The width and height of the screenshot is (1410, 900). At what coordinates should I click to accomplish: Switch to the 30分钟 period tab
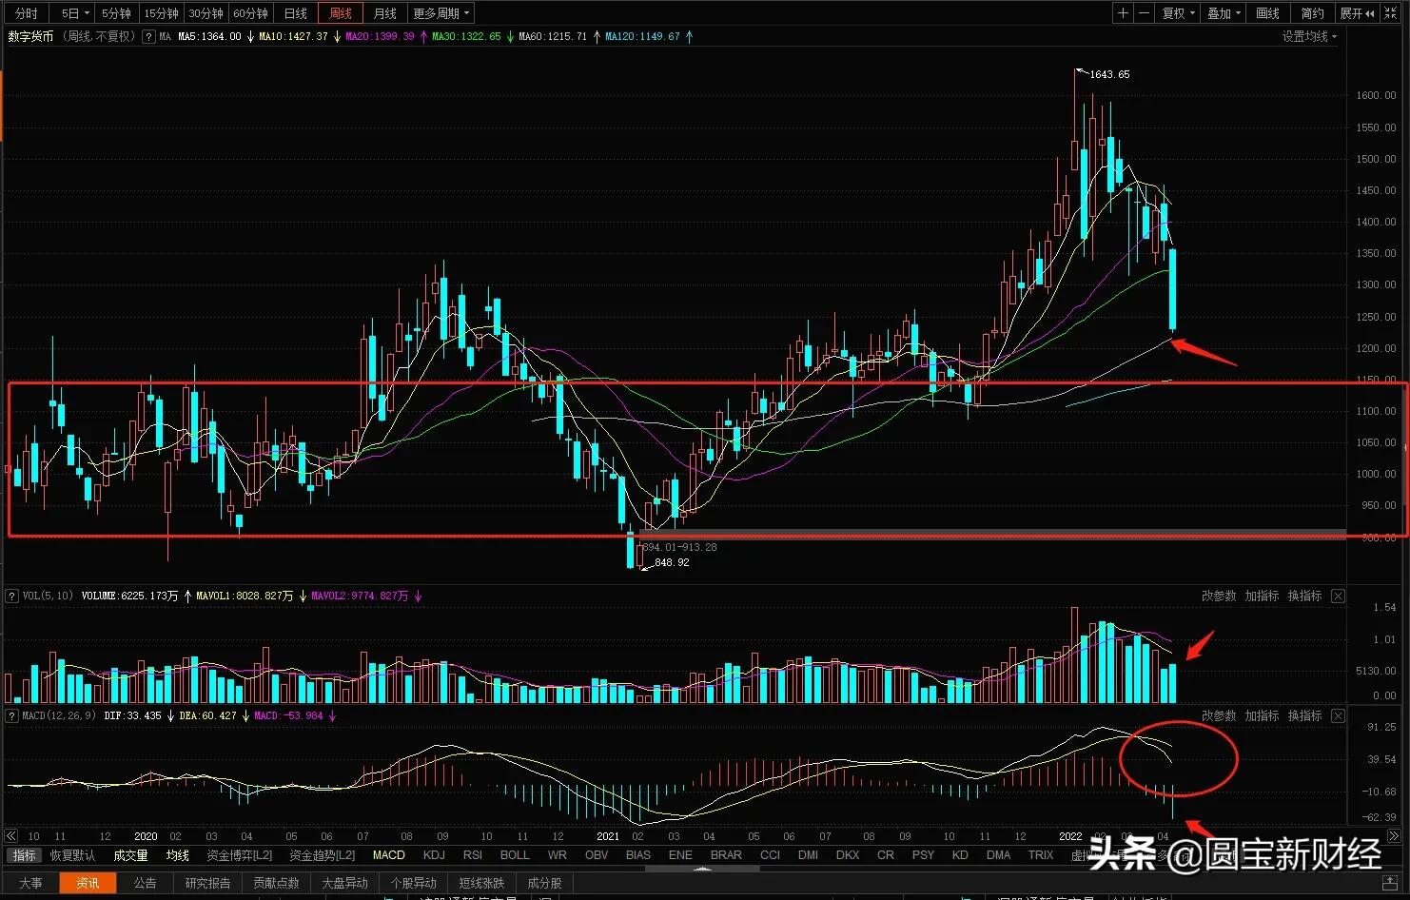coord(206,13)
